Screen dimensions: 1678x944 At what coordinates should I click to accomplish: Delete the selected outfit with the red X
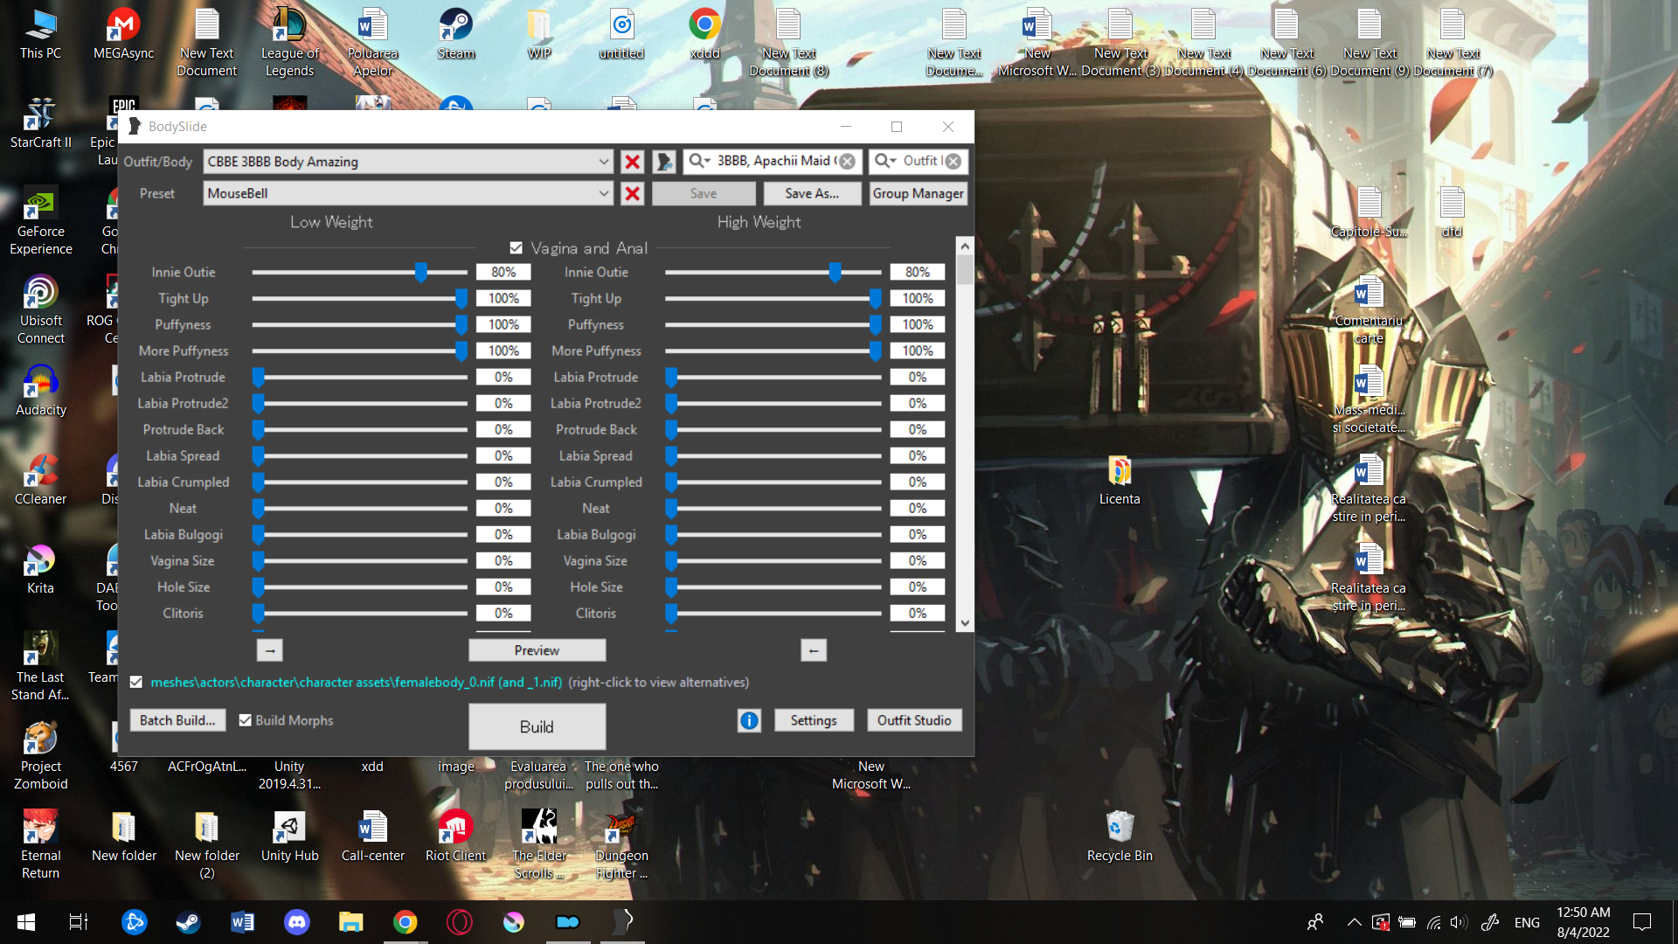632,162
